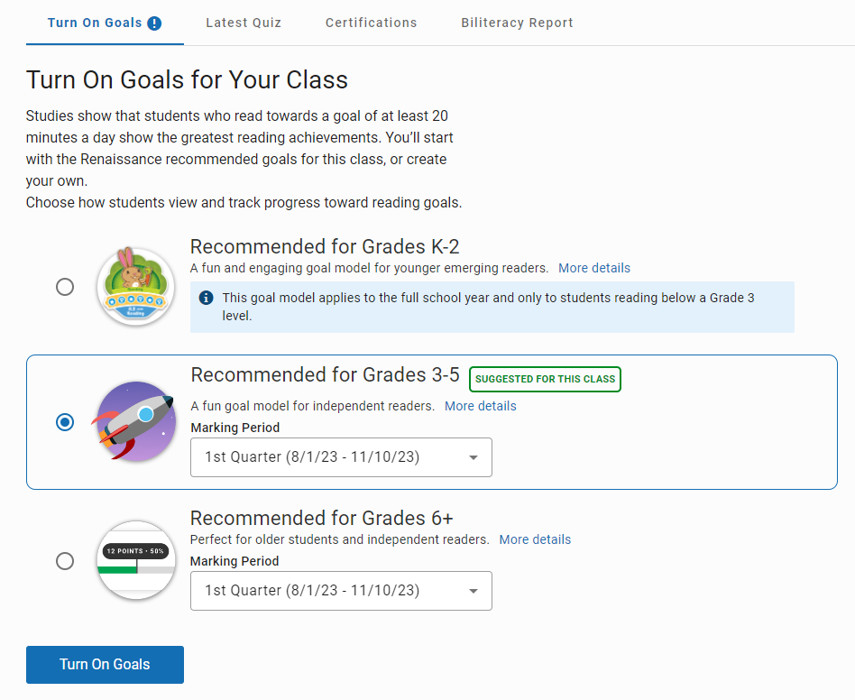
Task: Select the Grades 6+ radio button
Action: [65, 561]
